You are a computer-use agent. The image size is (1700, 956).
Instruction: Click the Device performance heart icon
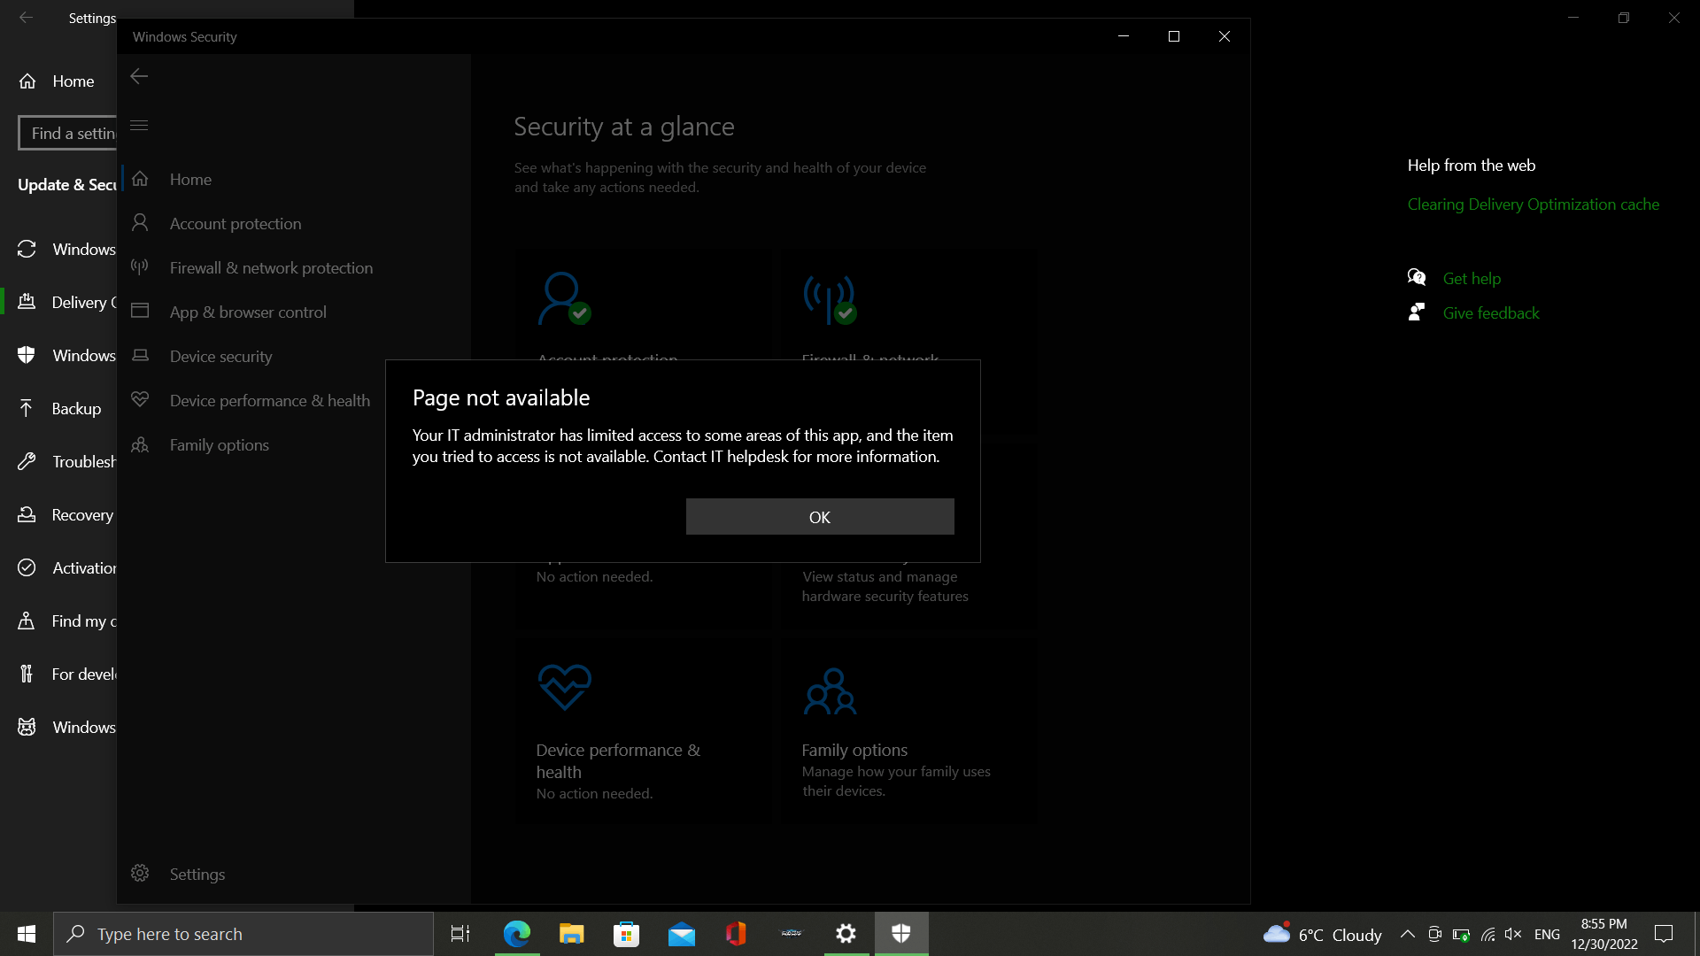coord(564,688)
